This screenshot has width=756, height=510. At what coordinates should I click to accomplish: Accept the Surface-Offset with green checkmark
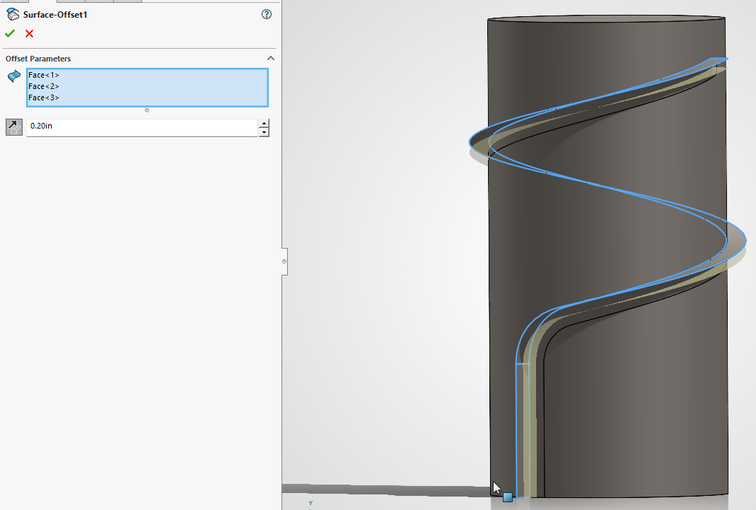pyautogui.click(x=10, y=33)
